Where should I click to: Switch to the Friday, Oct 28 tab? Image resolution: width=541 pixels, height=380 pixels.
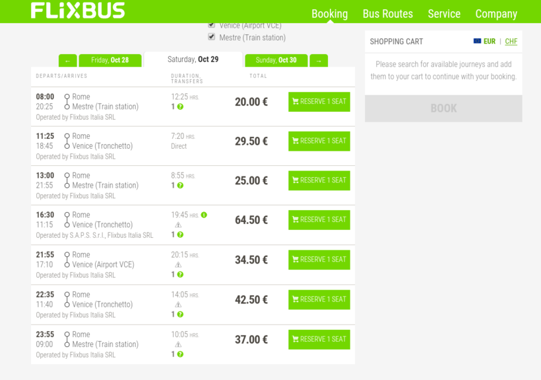[x=110, y=61]
